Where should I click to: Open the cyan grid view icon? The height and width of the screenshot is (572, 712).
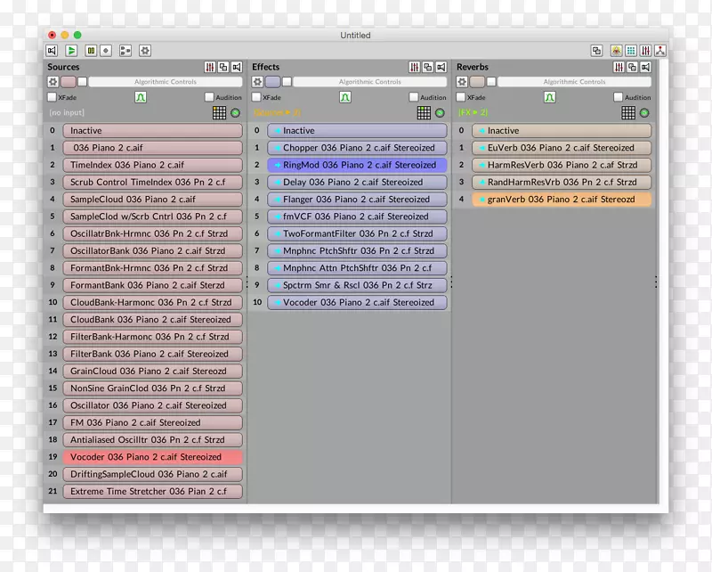pos(631,51)
